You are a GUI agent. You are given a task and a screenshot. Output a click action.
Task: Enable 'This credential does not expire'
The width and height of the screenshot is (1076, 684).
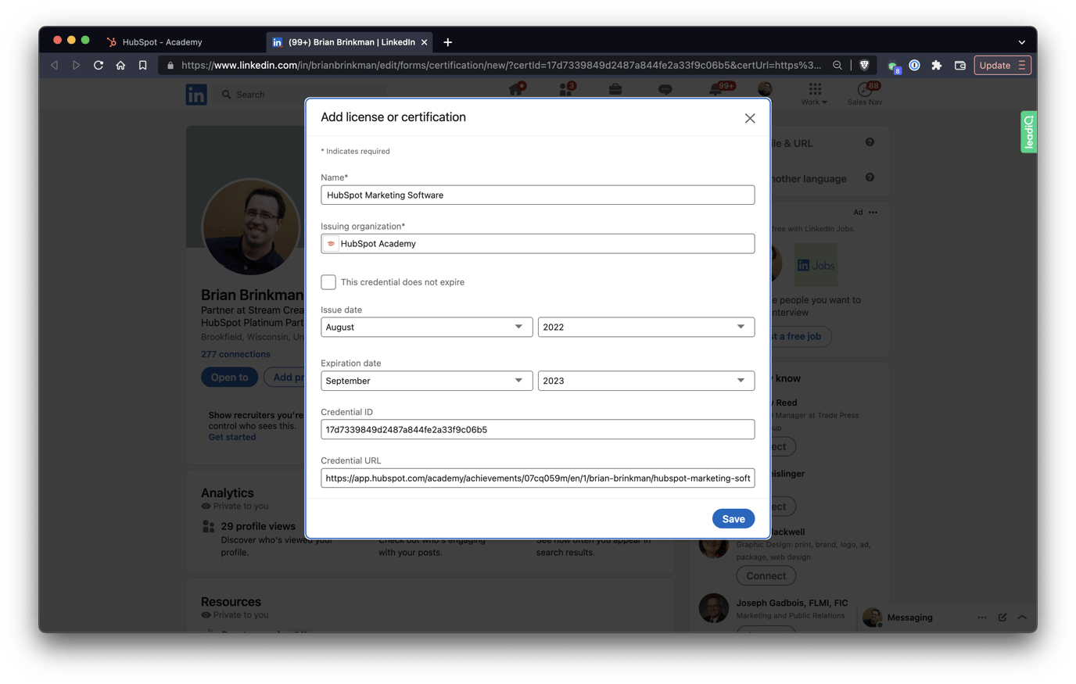[x=328, y=281]
